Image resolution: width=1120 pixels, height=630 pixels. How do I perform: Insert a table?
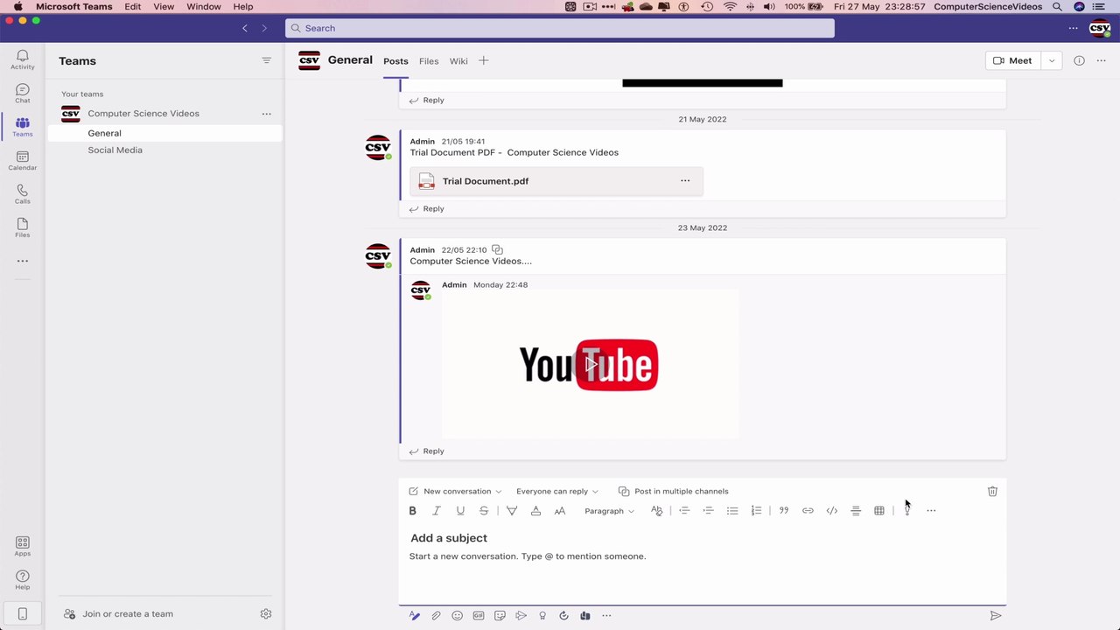click(879, 511)
